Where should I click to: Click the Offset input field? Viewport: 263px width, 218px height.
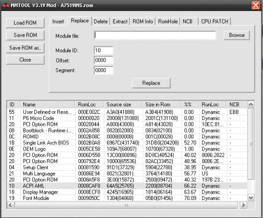[104, 60]
